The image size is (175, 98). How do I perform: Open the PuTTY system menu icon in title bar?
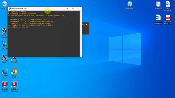point(10,8)
